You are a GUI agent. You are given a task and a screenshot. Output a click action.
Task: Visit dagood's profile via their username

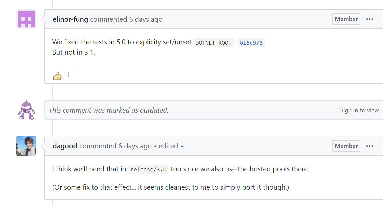pyautogui.click(x=65, y=146)
